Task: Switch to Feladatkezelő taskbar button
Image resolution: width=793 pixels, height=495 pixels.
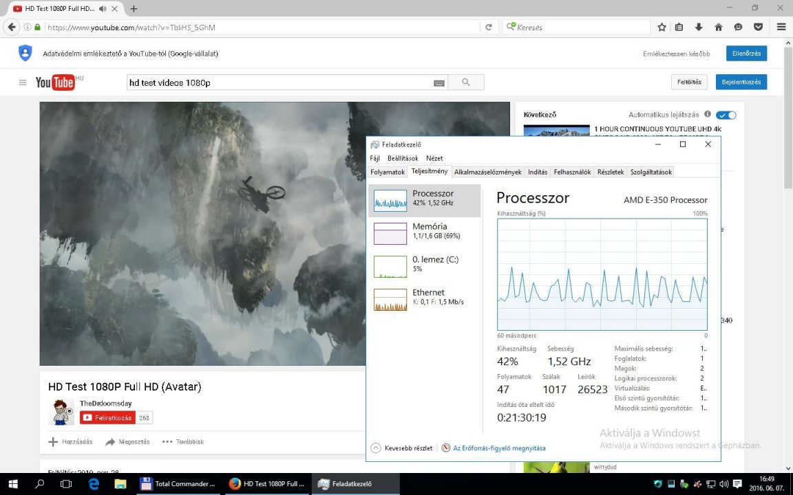Action: [355, 484]
